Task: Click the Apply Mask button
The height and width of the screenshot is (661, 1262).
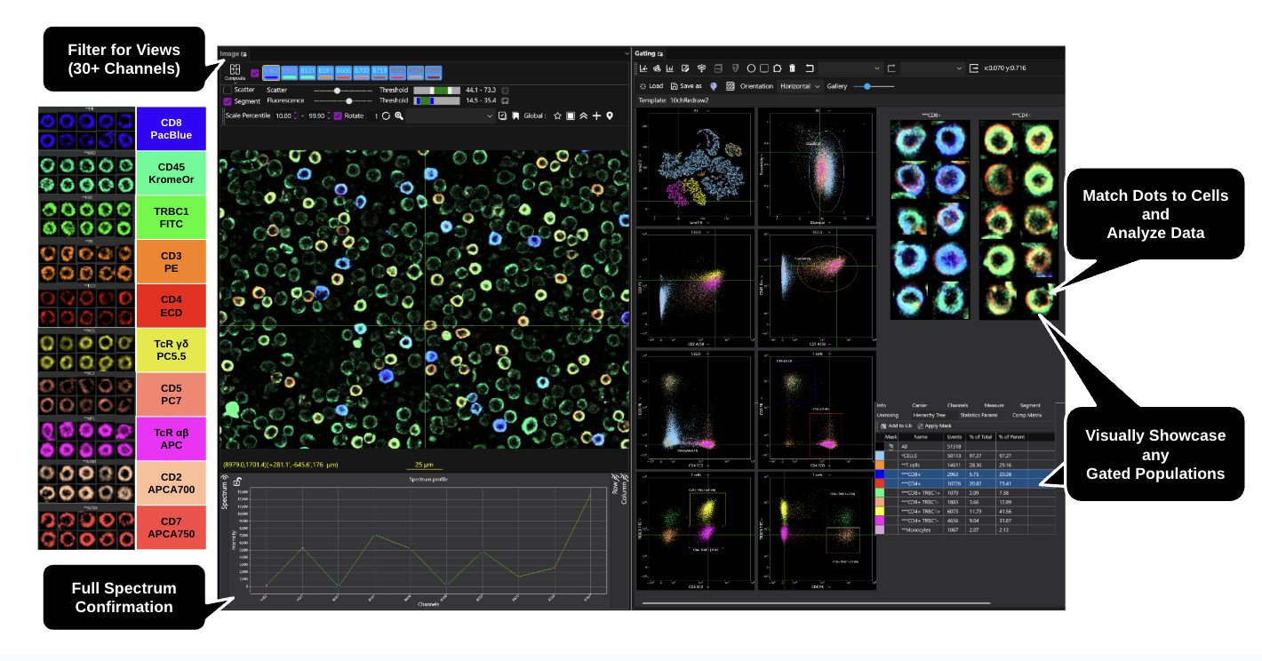Action: point(938,426)
